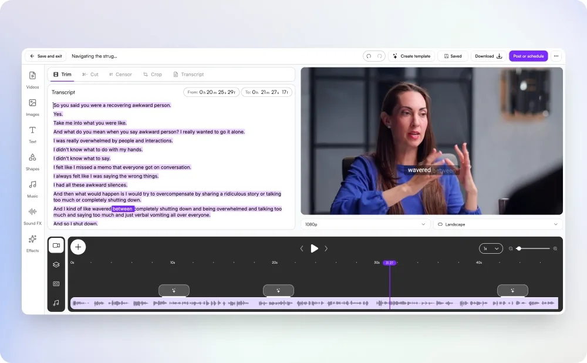Select the layers icon in timeline sidebar
Screen dimensions: 587x363
(56, 264)
